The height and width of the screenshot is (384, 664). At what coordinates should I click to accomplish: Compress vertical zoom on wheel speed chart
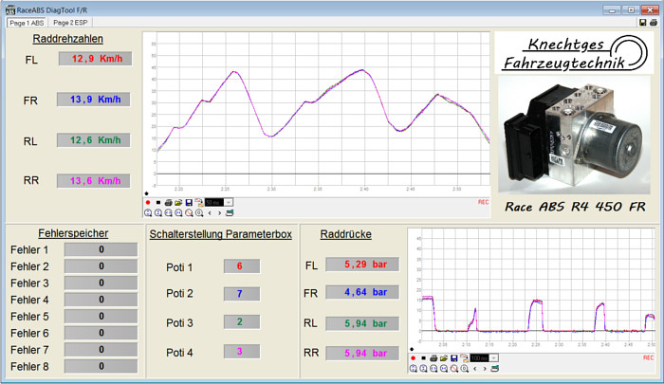(158, 213)
